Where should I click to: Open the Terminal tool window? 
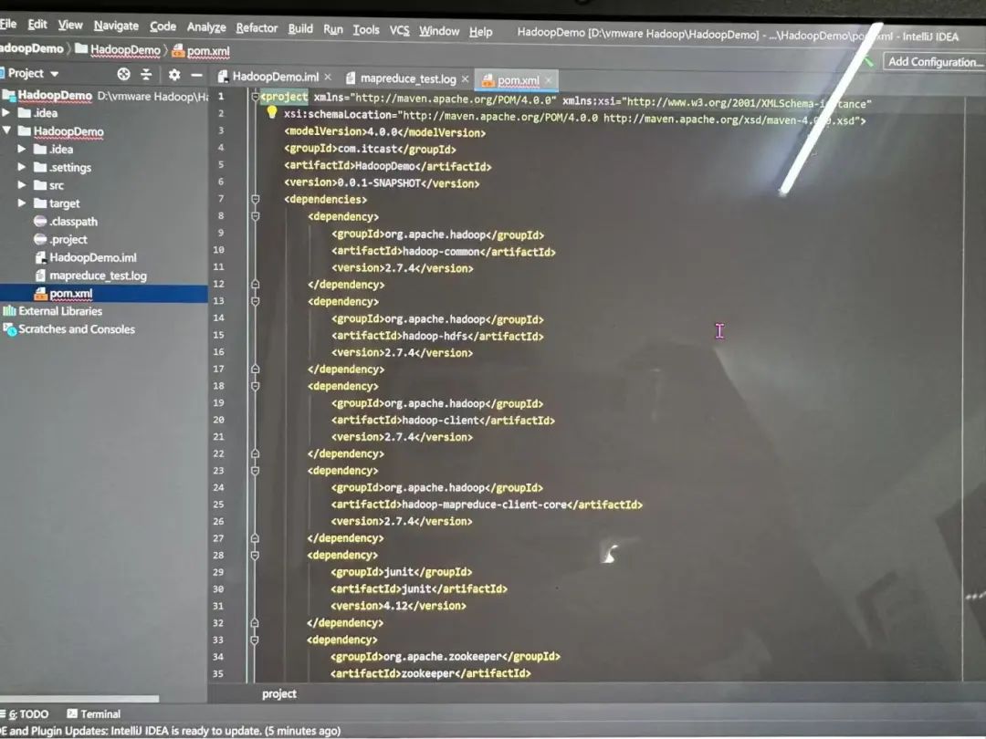pyautogui.click(x=94, y=713)
